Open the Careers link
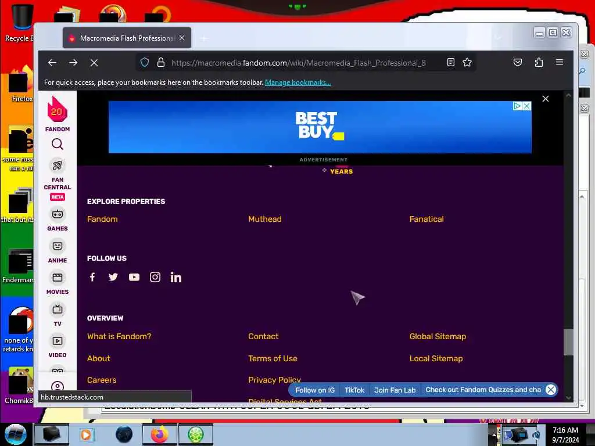Viewport: 595px width, 446px height. click(x=102, y=380)
